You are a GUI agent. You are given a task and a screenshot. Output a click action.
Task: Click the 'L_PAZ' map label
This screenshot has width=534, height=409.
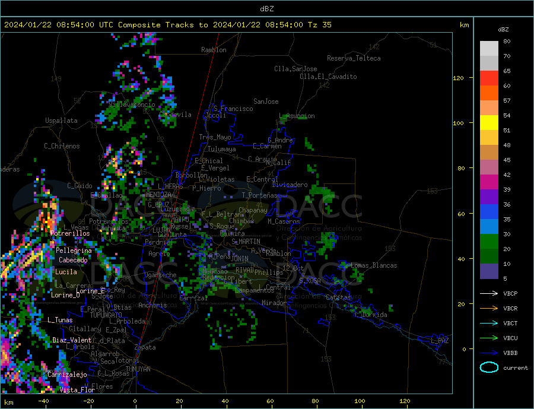coord(440,341)
